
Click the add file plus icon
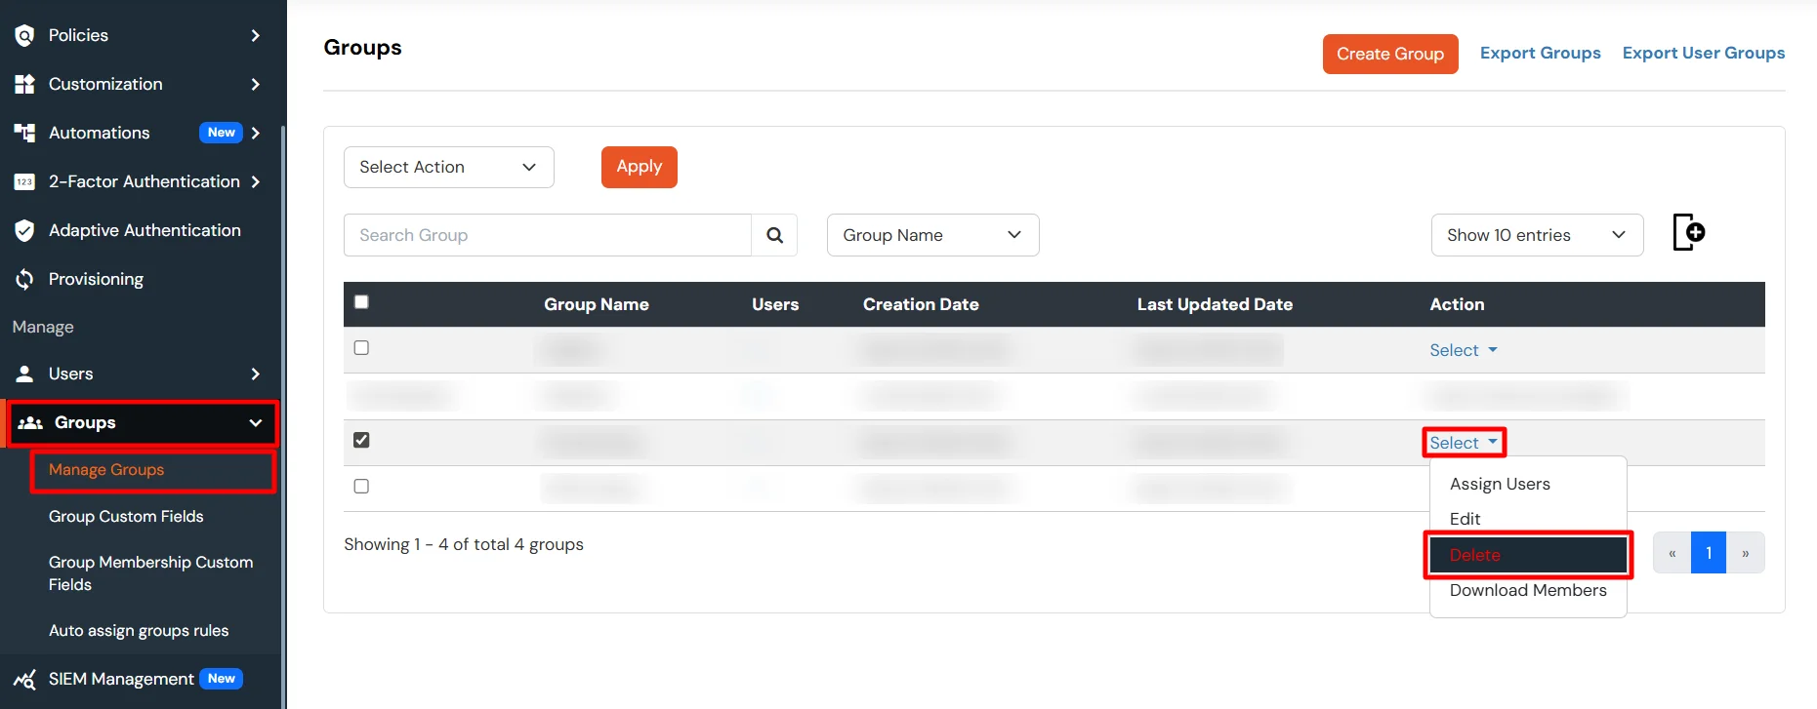[x=1689, y=232]
